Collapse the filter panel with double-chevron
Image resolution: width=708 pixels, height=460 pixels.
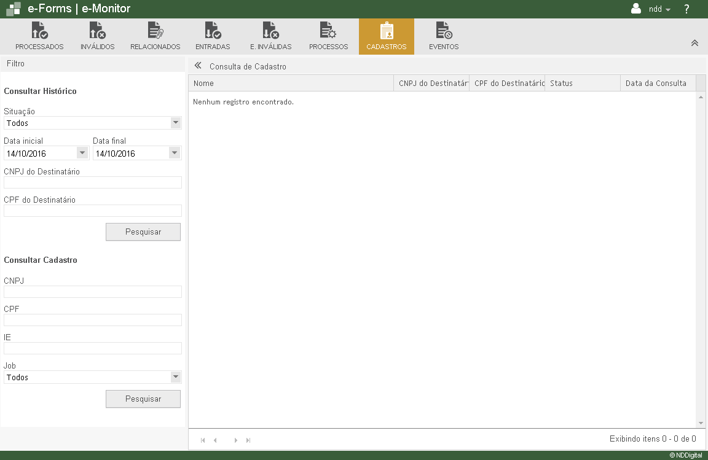[x=198, y=66]
